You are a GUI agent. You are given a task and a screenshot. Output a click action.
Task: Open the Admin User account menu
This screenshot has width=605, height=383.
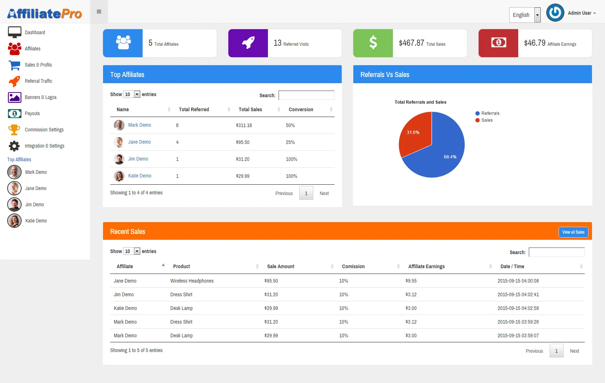pyautogui.click(x=582, y=13)
